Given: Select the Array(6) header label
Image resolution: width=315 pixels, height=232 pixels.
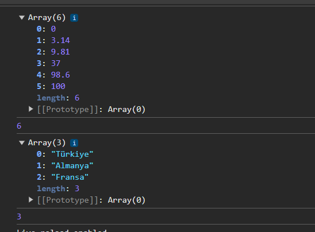Looking at the screenshot, I should 47,18.
